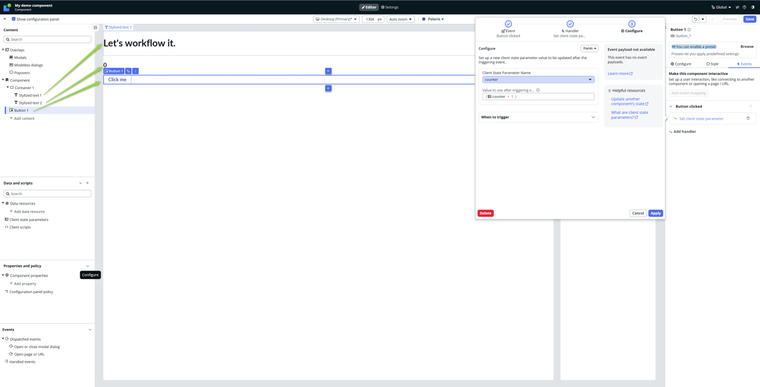Open the Form mode dropdown in Configure
The height and width of the screenshot is (387, 760).
click(590, 48)
